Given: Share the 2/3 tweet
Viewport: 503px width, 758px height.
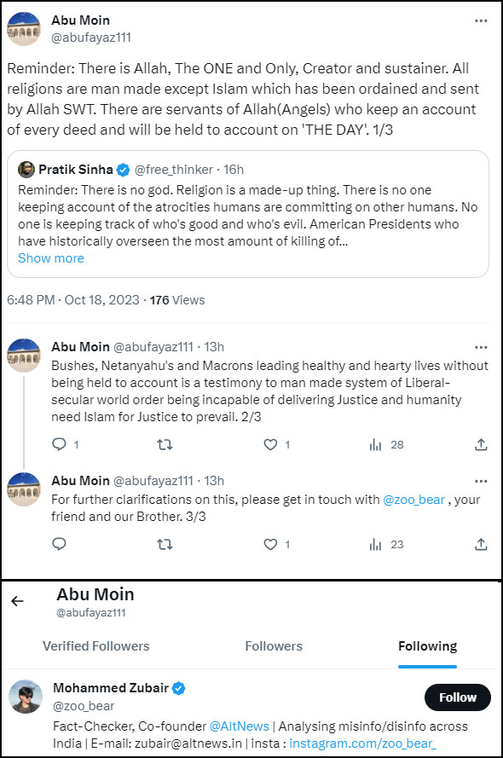Looking at the screenshot, I should pyautogui.click(x=481, y=444).
